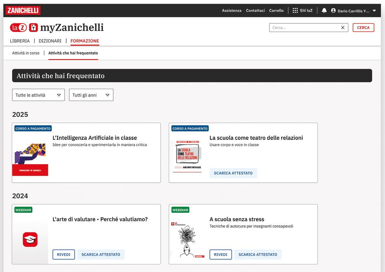Click the 2024 year heading
The height and width of the screenshot is (272, 385).
(x=20, y=196)
